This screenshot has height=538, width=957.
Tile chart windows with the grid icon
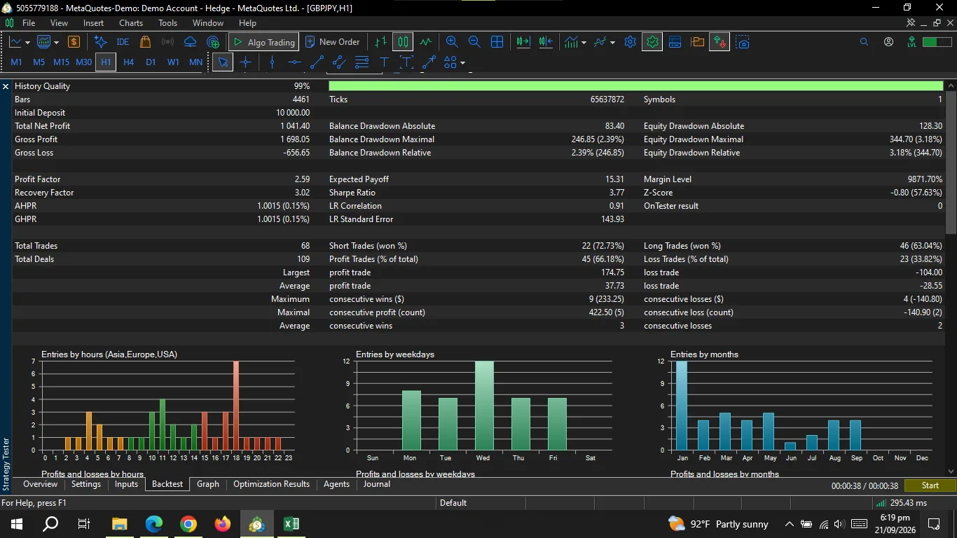497,42
